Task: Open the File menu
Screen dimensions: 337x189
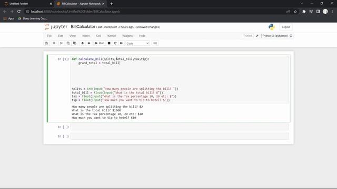Action: [49, 36]
